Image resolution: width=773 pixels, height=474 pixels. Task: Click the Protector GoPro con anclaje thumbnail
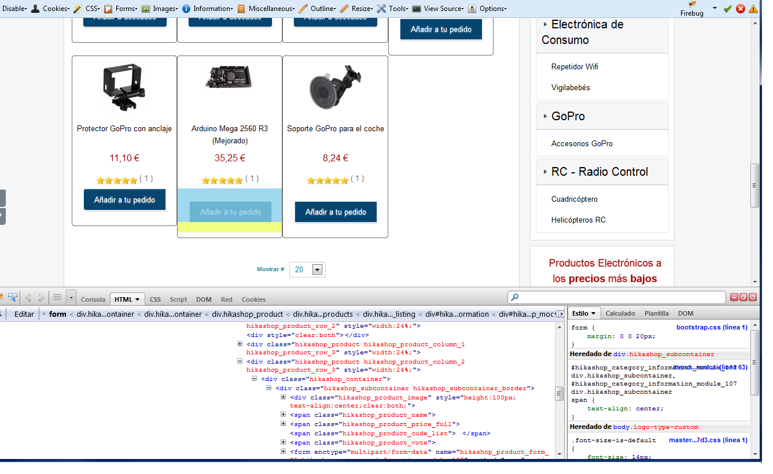(124, 88)
